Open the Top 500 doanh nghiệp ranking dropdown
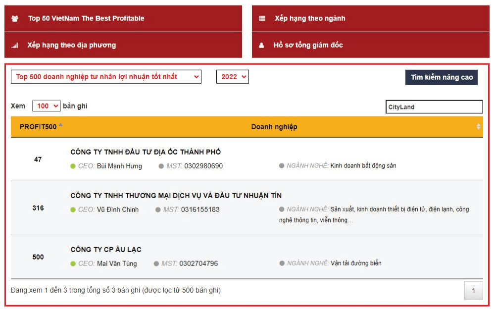The width and height of the screenshot is (495, 312). (106, 77)
